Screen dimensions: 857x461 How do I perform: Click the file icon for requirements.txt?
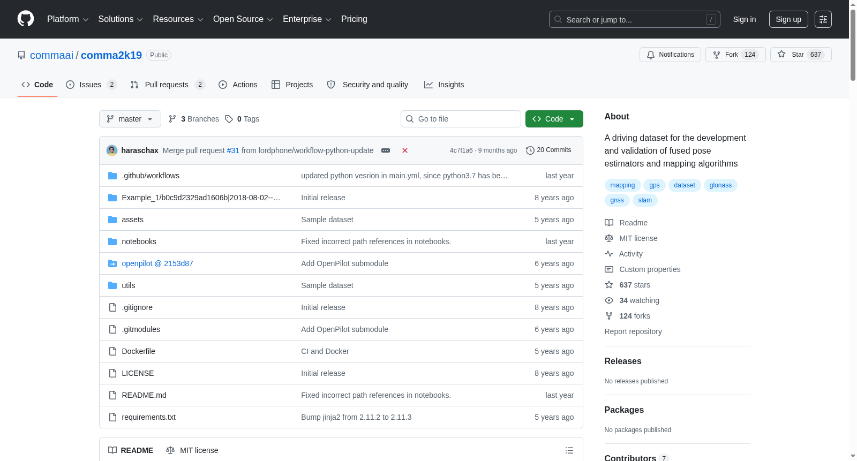point(112,417)
